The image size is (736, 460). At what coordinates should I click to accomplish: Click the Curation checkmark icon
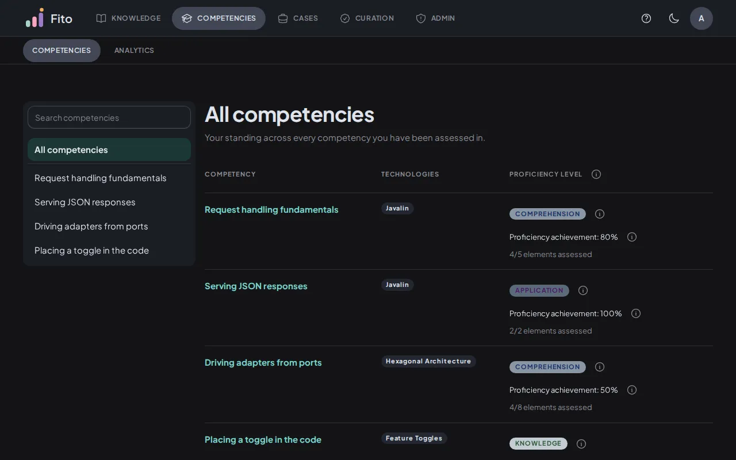tap(345, 18)
